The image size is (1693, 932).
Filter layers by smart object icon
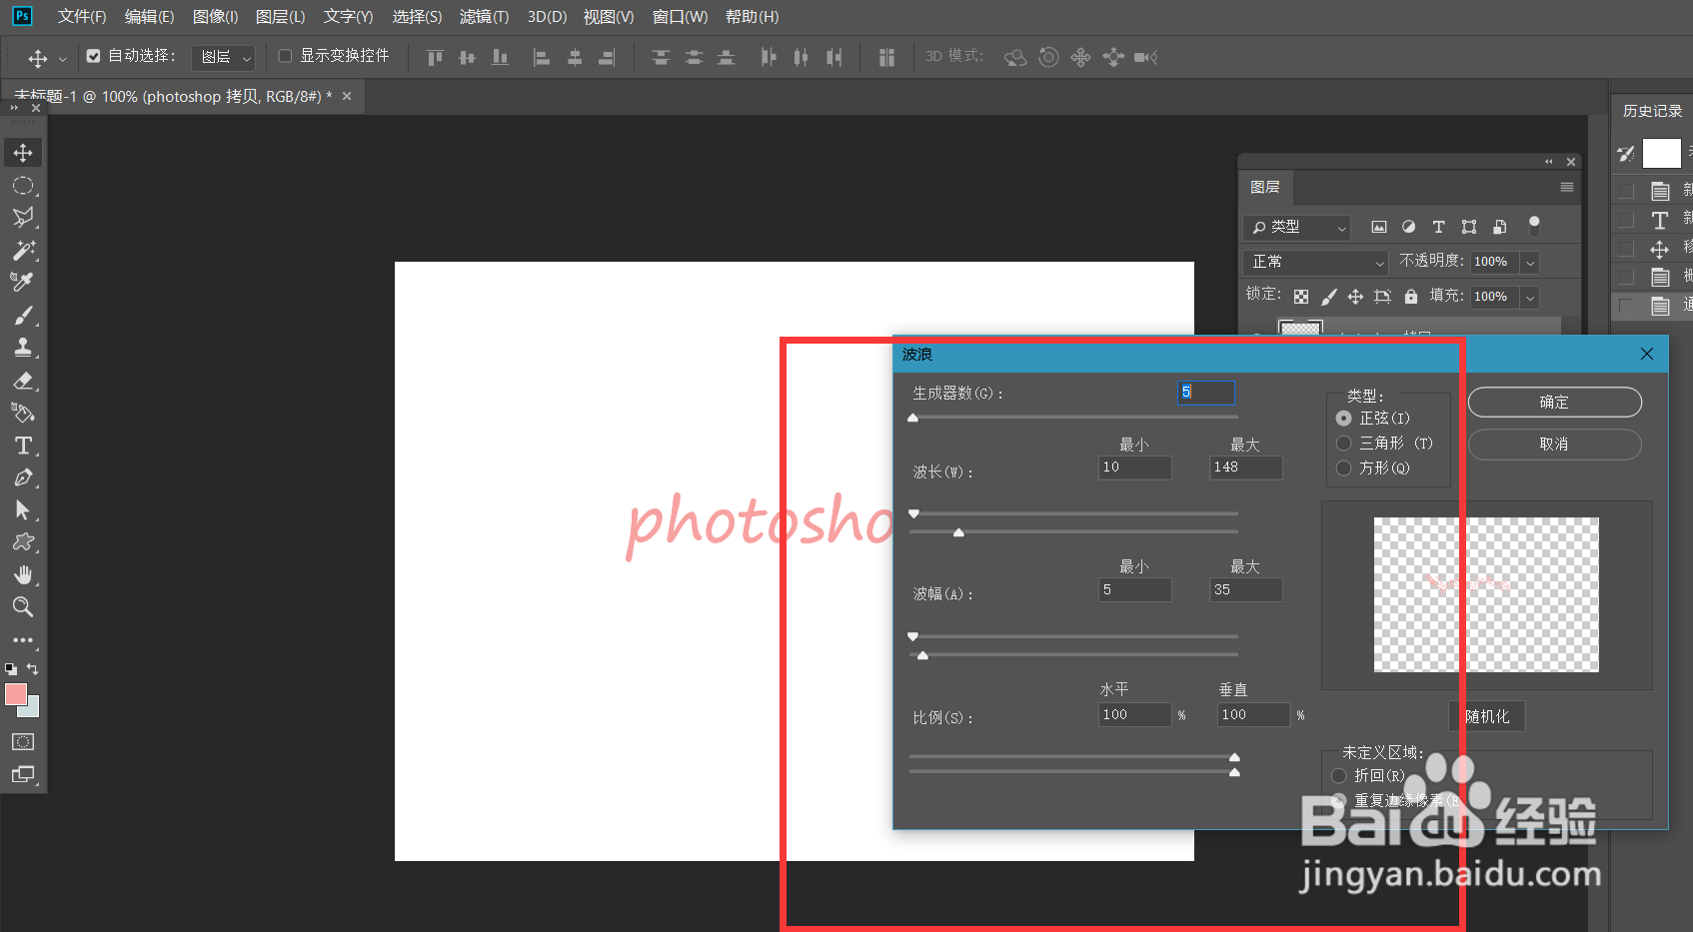pos(1499,228)
